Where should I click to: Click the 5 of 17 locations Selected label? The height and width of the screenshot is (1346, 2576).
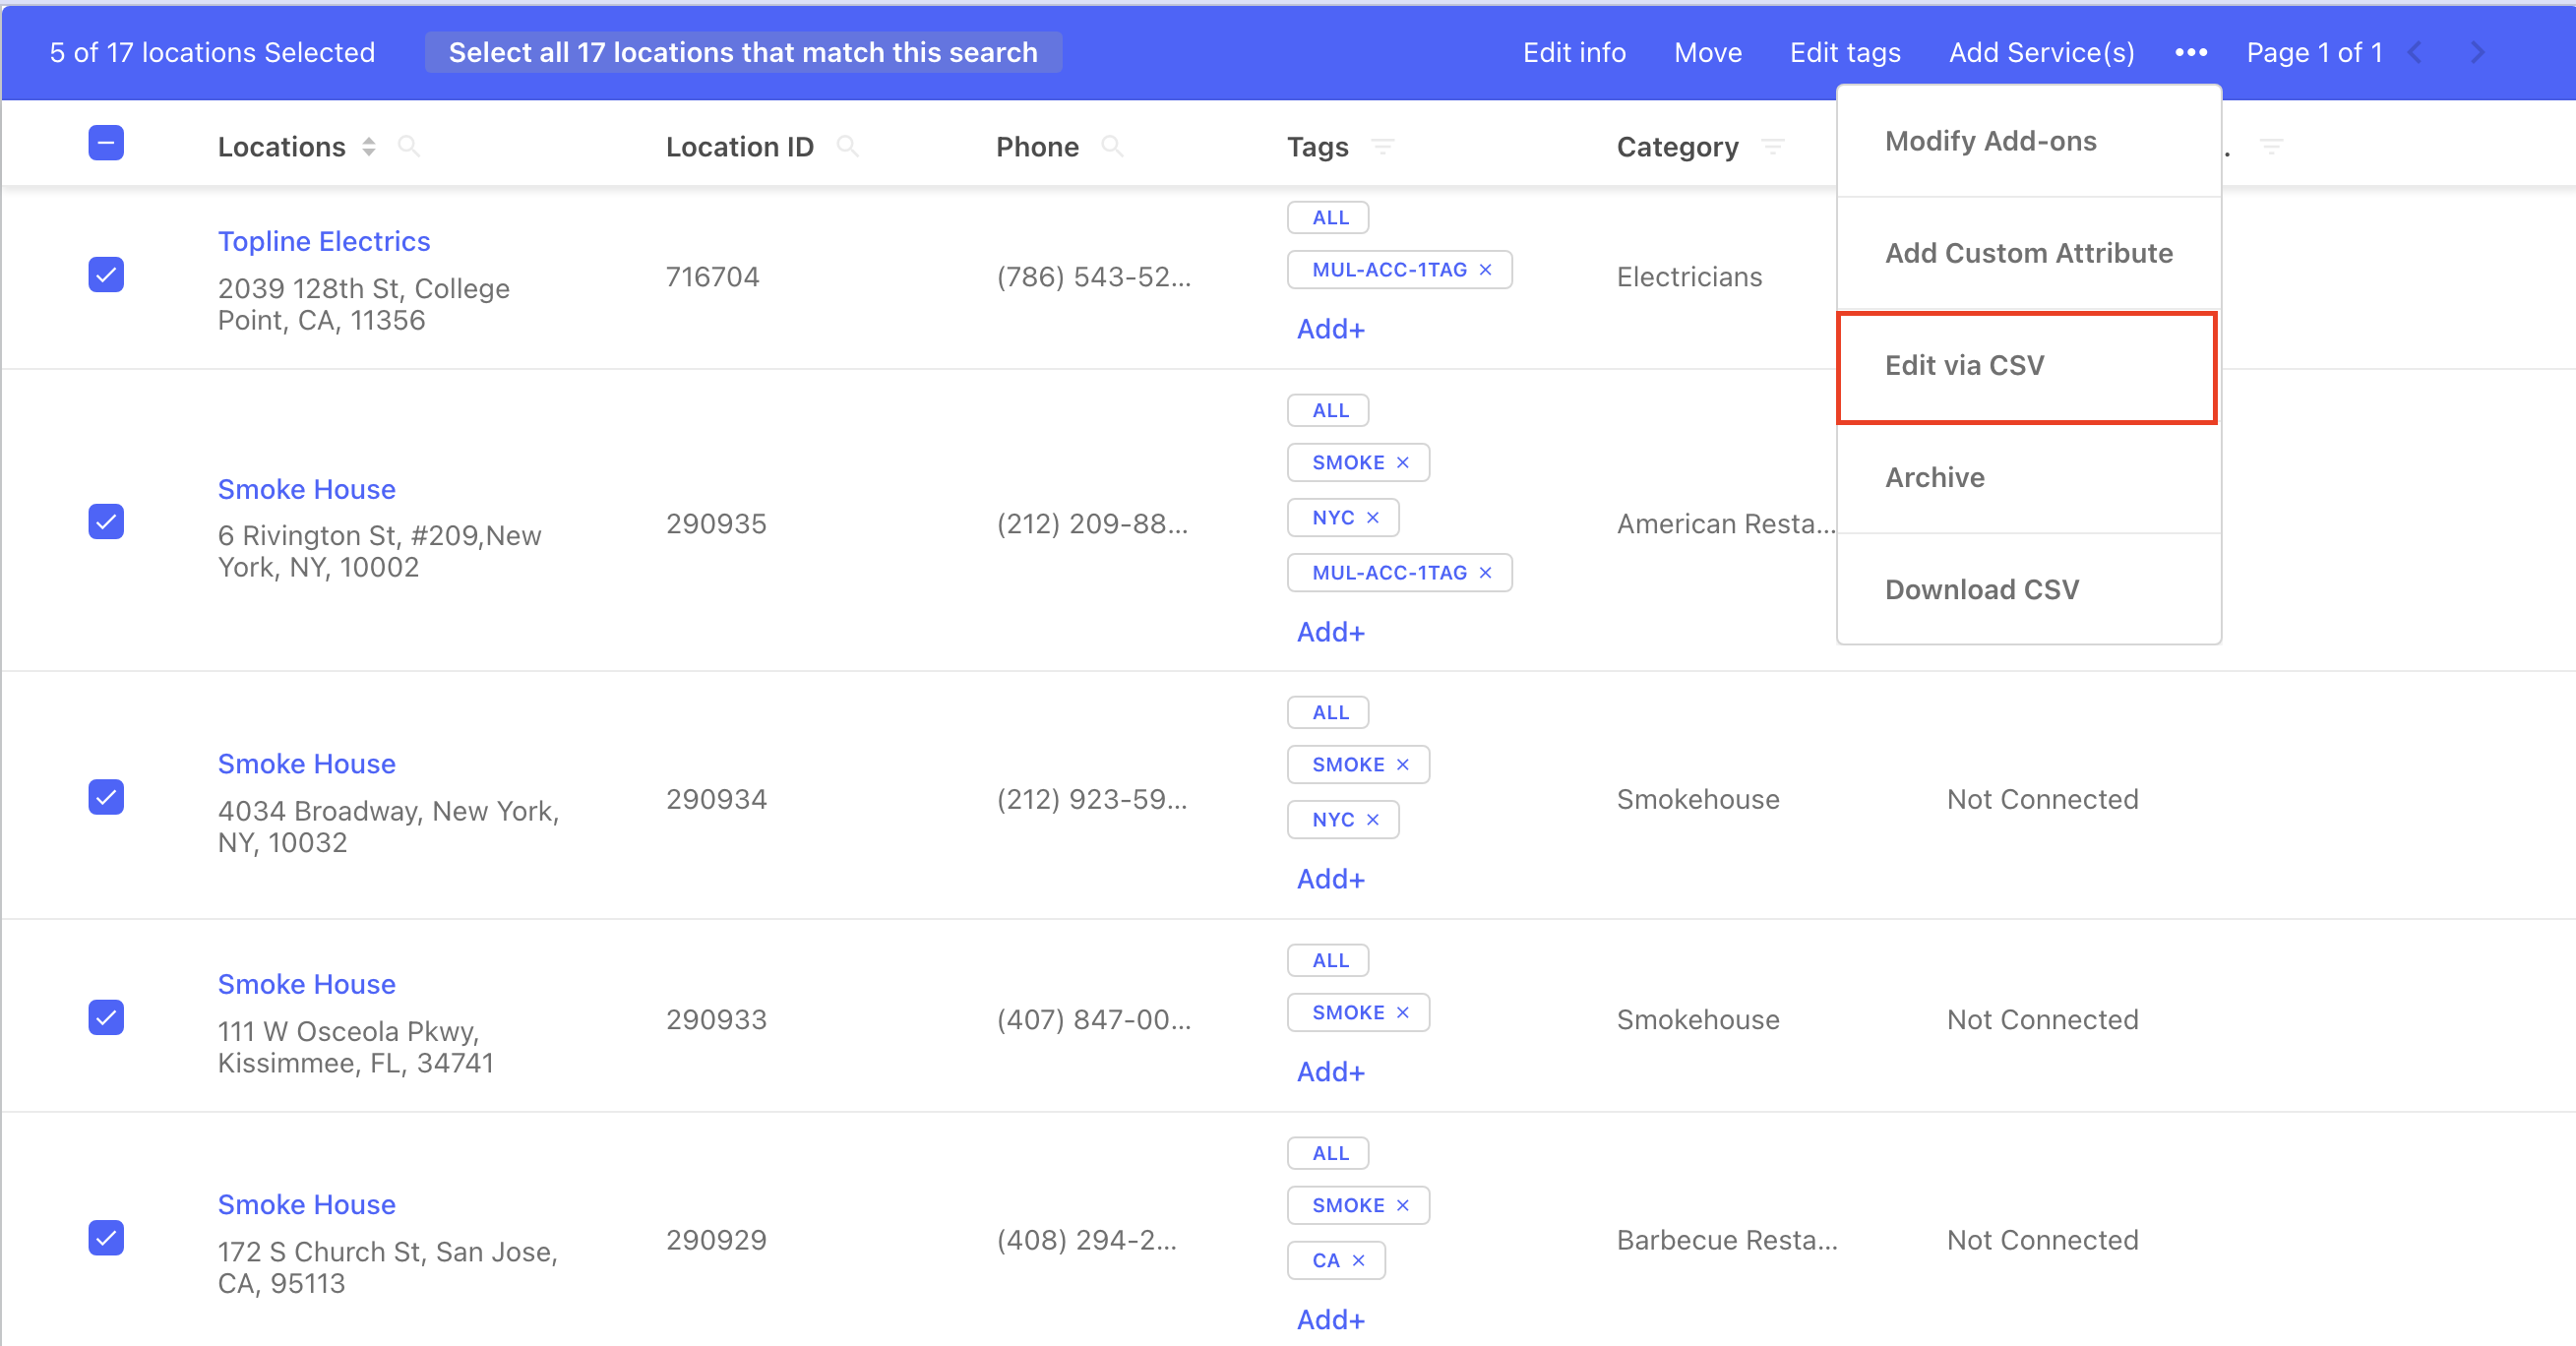[212, 52]
